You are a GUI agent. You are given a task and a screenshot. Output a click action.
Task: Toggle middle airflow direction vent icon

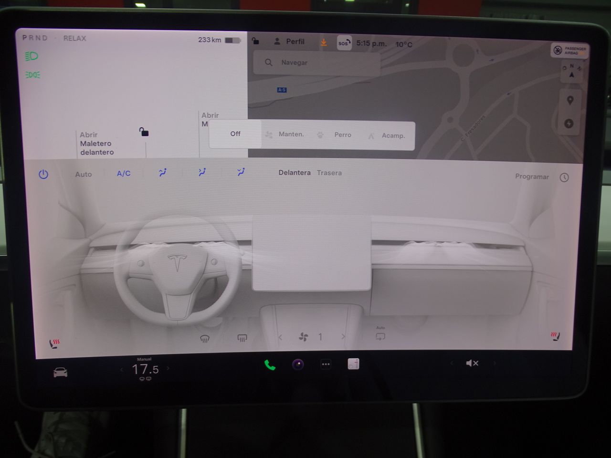202,172
